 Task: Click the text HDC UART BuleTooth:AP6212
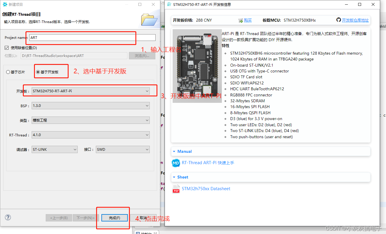[x=257, y=89]
